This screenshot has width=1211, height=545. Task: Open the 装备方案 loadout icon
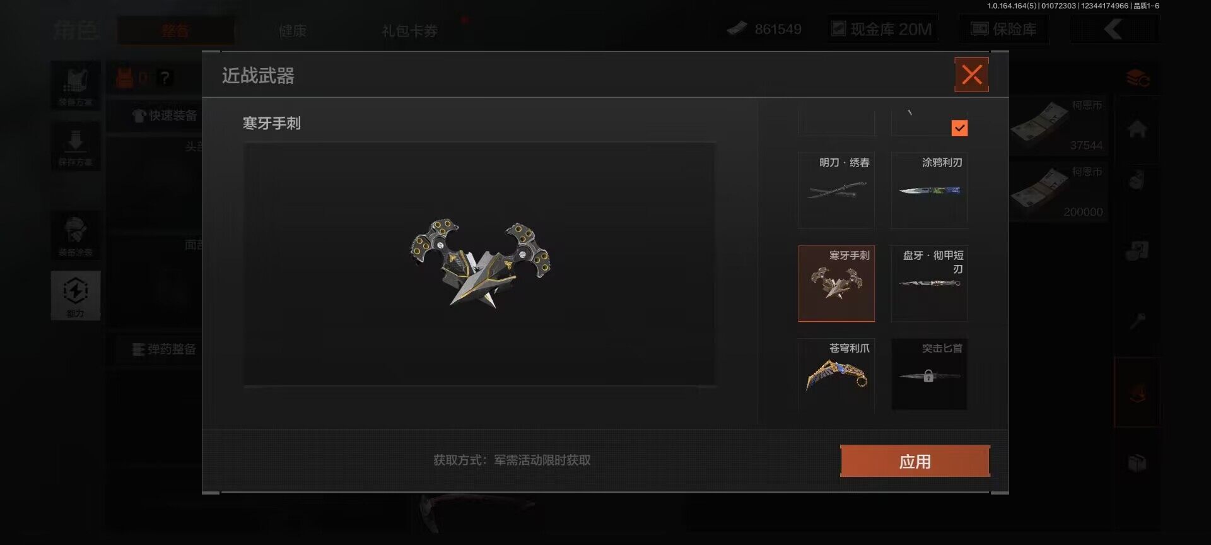(x=76, y=85)
